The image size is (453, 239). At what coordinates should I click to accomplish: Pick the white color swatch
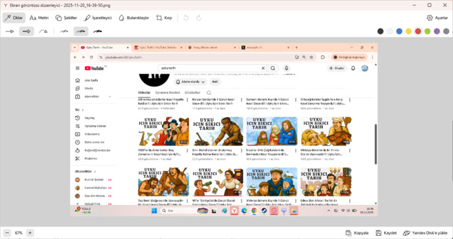[390, 32]
